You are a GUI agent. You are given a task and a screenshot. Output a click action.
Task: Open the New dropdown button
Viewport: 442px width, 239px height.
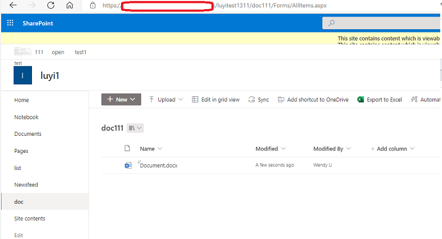tap(121, 99)
